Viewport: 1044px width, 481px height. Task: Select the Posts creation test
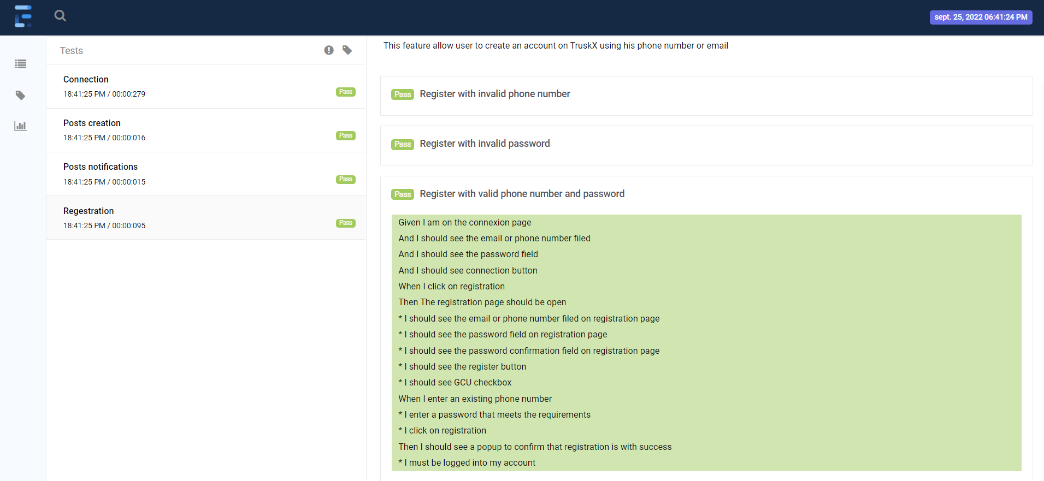click(x=206, y=130)
